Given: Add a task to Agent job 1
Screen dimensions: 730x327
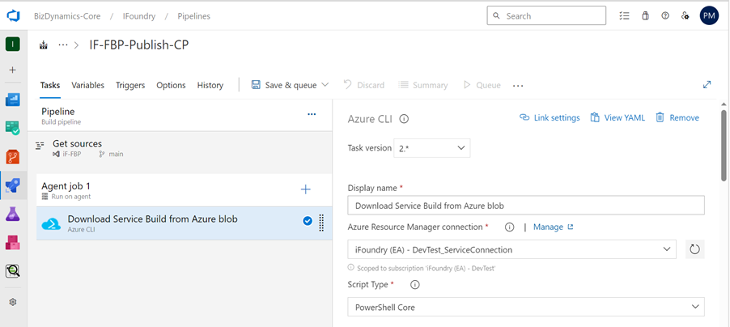Looking at the screenshot, I should coord(305,189).
